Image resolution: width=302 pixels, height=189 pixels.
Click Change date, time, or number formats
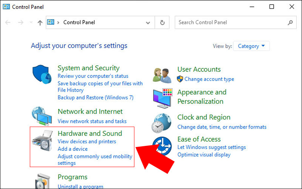tap(222, 127)
